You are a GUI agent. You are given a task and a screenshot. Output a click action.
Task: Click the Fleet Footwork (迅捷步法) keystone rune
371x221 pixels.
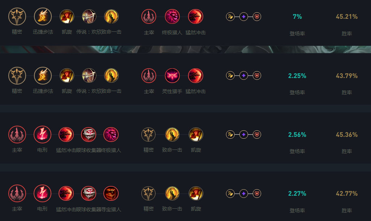[x=42, y=16]
